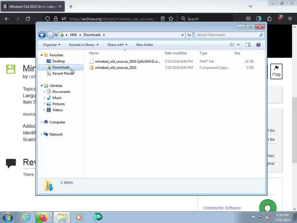The image size is (297, 223).
Task: Sort by Date modified column
Action: pyautogui.click(x=180, y=53)
